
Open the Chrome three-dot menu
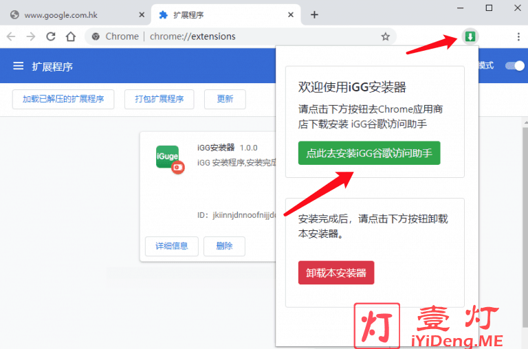[x=518, y=36]
